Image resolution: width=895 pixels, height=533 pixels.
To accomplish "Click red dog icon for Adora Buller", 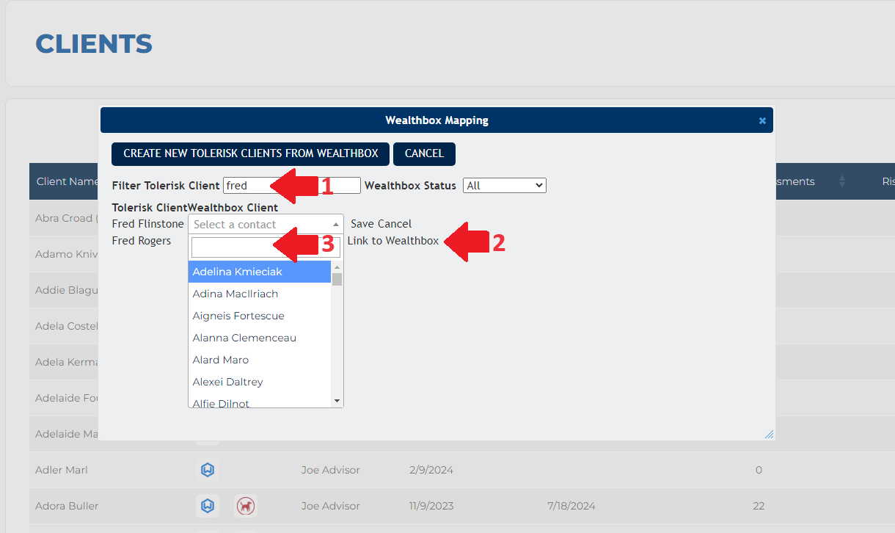I will (246, 506).
